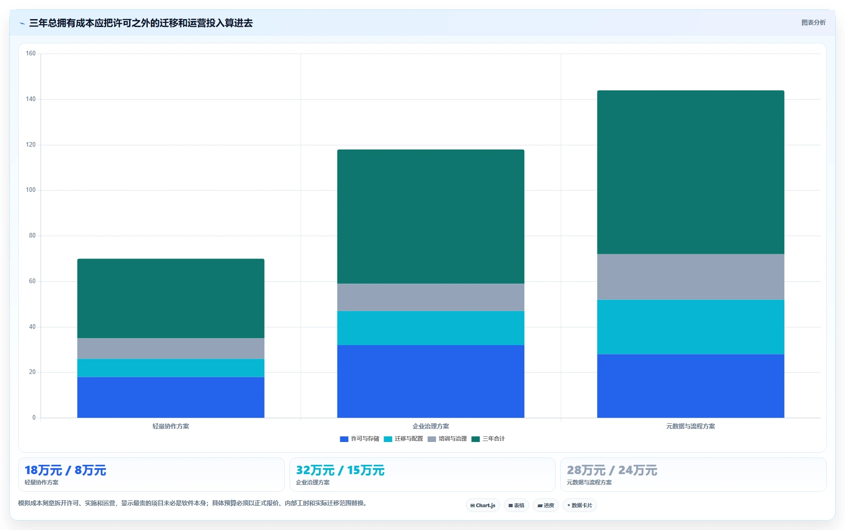Image resolution: width=845 pixels, height=530 pixels.
Task: Click the 轻量协作方案 x-axis label under the chart
Action: pyautogui.click(x=171, y=426)
